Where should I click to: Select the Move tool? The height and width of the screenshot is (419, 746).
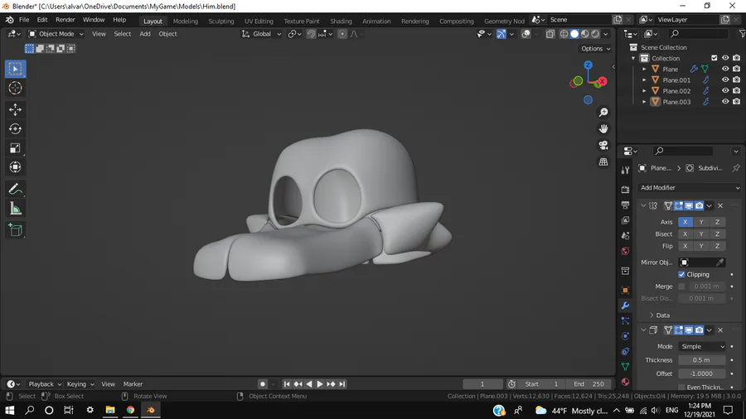pyautogui.click(x=15, y=109)
